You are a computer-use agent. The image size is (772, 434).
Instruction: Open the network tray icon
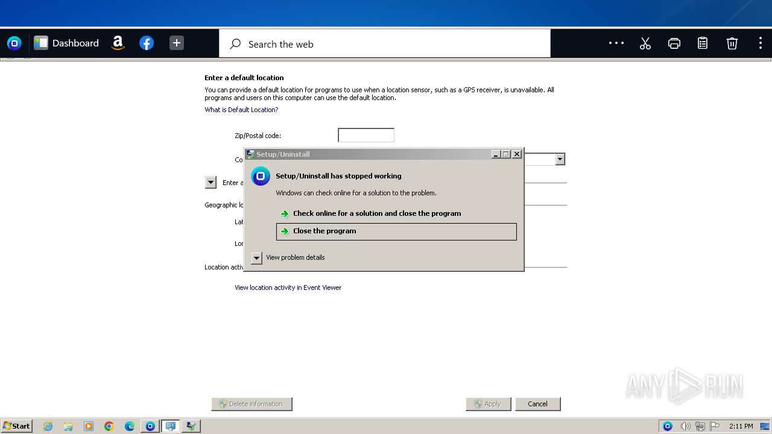pos(700,426)
